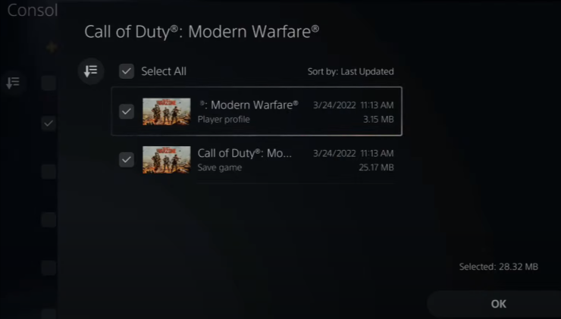Viewport: 561px width, 319px height.
Task: Switch to the Consol tab heading
Action: [33, 11]
